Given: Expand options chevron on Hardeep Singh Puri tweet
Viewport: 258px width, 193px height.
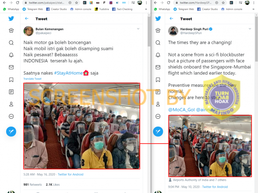Looking at the screenshot, I should (x=250, y=29).
